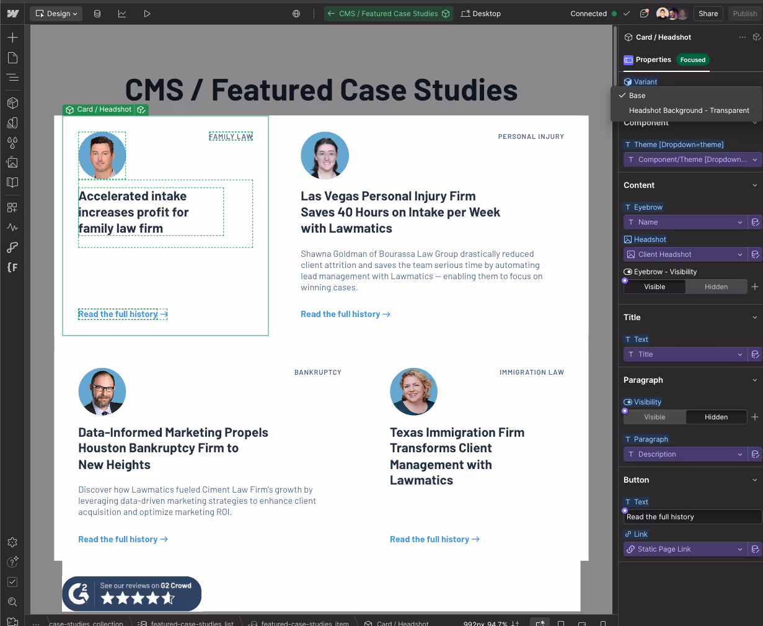Collapse the Button section

coord(754,480)
